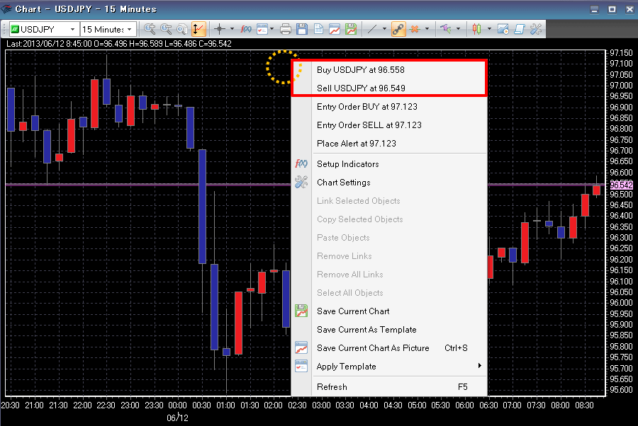Viewport: 638px width, 426px height.
Task: Open Setup Indicators from context menu
Action: [x=389, y=164]
